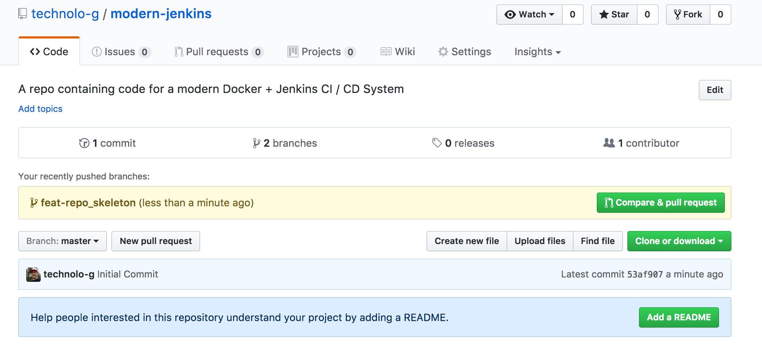Screen dimensions: 762x361
Task: Open the Watch notifications dropdown
Action: (x=529, y=15)
